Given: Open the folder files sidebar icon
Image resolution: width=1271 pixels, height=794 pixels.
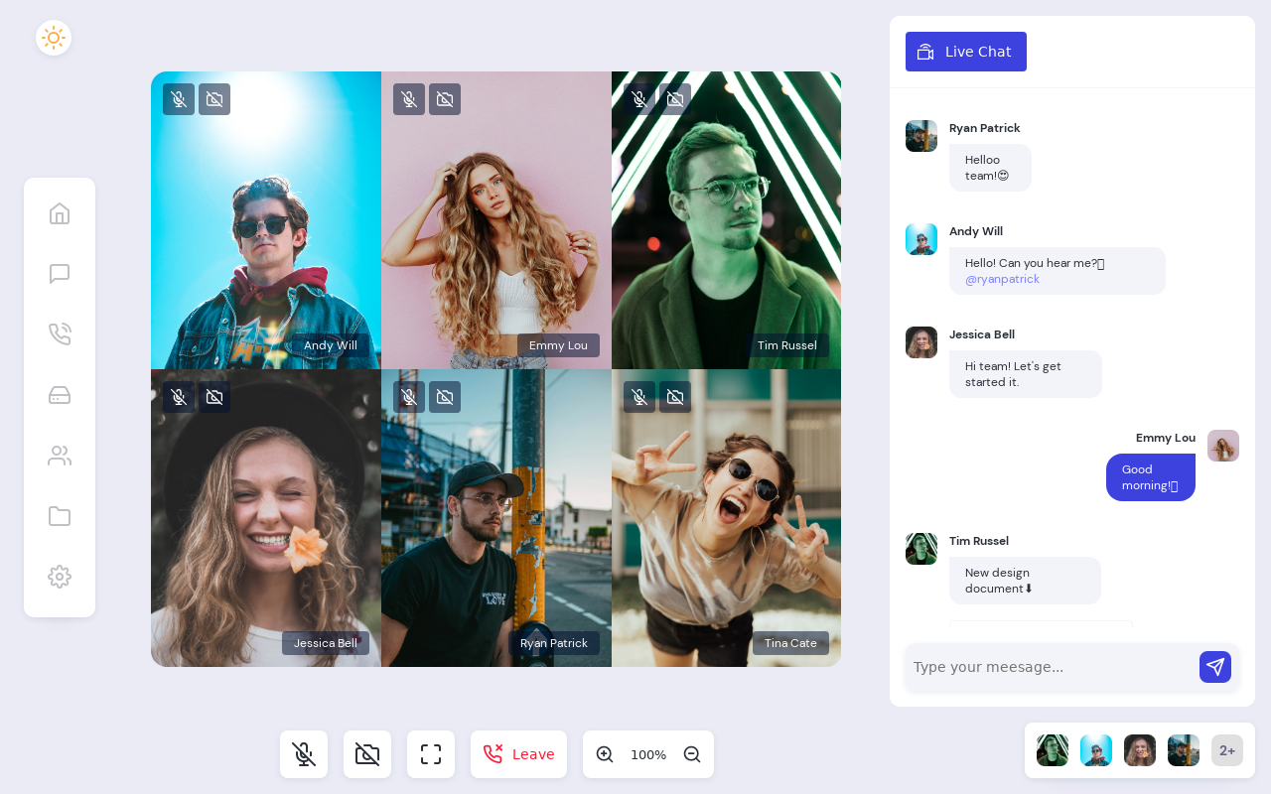Looking at the screenshot, I should [x=60, y=516].
